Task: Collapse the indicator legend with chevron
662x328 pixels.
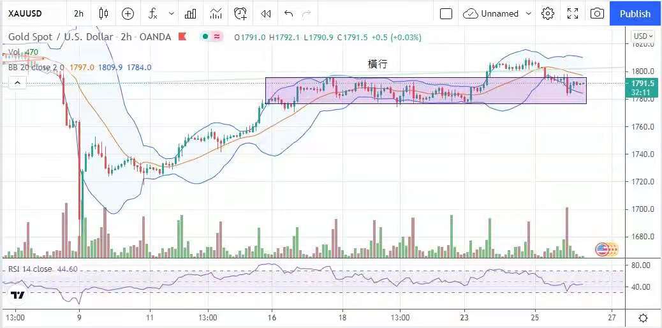Action: click(17, 82)
